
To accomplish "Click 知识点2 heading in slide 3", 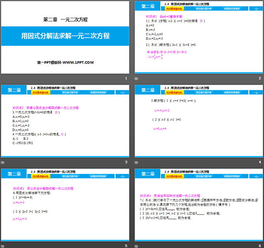I will (x=46, y=108).
